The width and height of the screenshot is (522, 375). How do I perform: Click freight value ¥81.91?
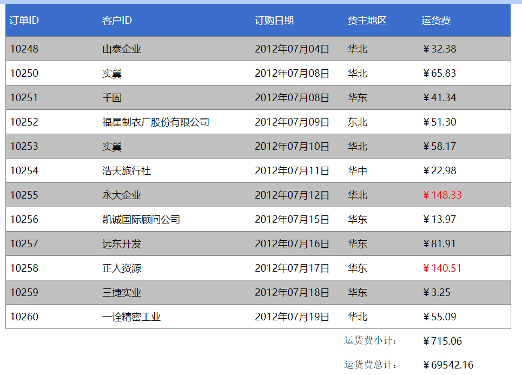point(439,244)
